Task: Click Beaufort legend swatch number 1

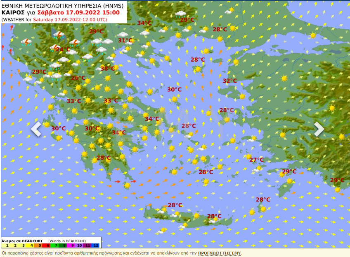Action: (7, 245)
